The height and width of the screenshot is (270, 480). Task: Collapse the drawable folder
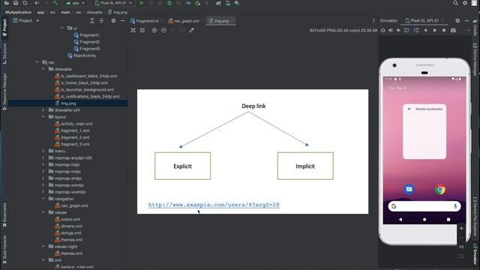43,69
